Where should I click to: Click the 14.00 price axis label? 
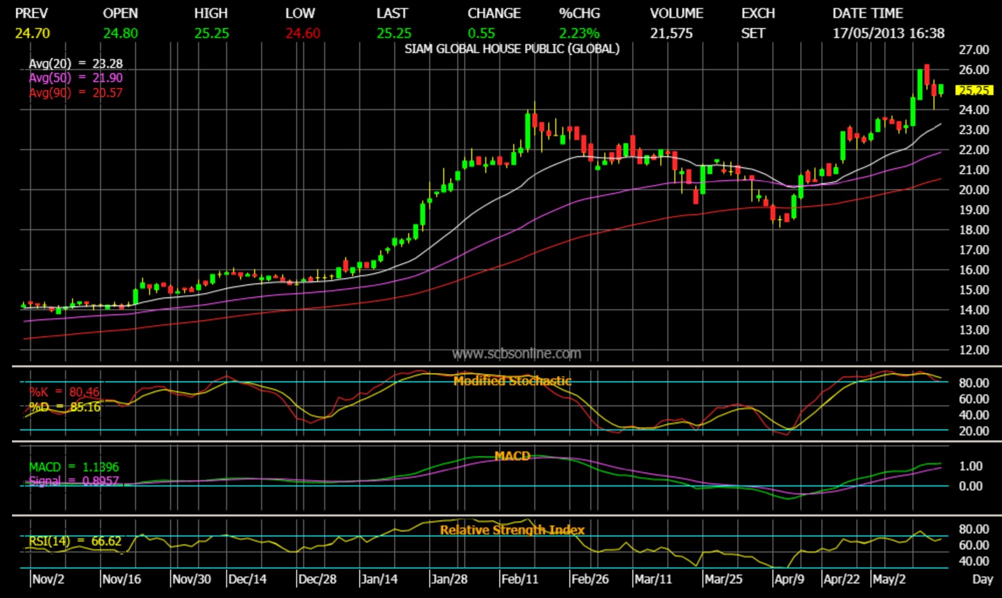pyautogui.click(x=973, y=310)
